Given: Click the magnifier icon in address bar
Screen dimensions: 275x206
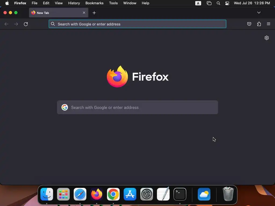Looking at the screenshot, I should (x=53, y=24).
